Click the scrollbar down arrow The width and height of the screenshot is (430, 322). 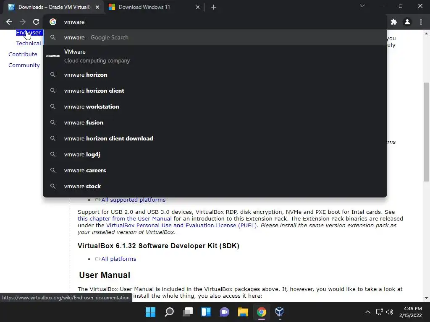coord(426,298)
